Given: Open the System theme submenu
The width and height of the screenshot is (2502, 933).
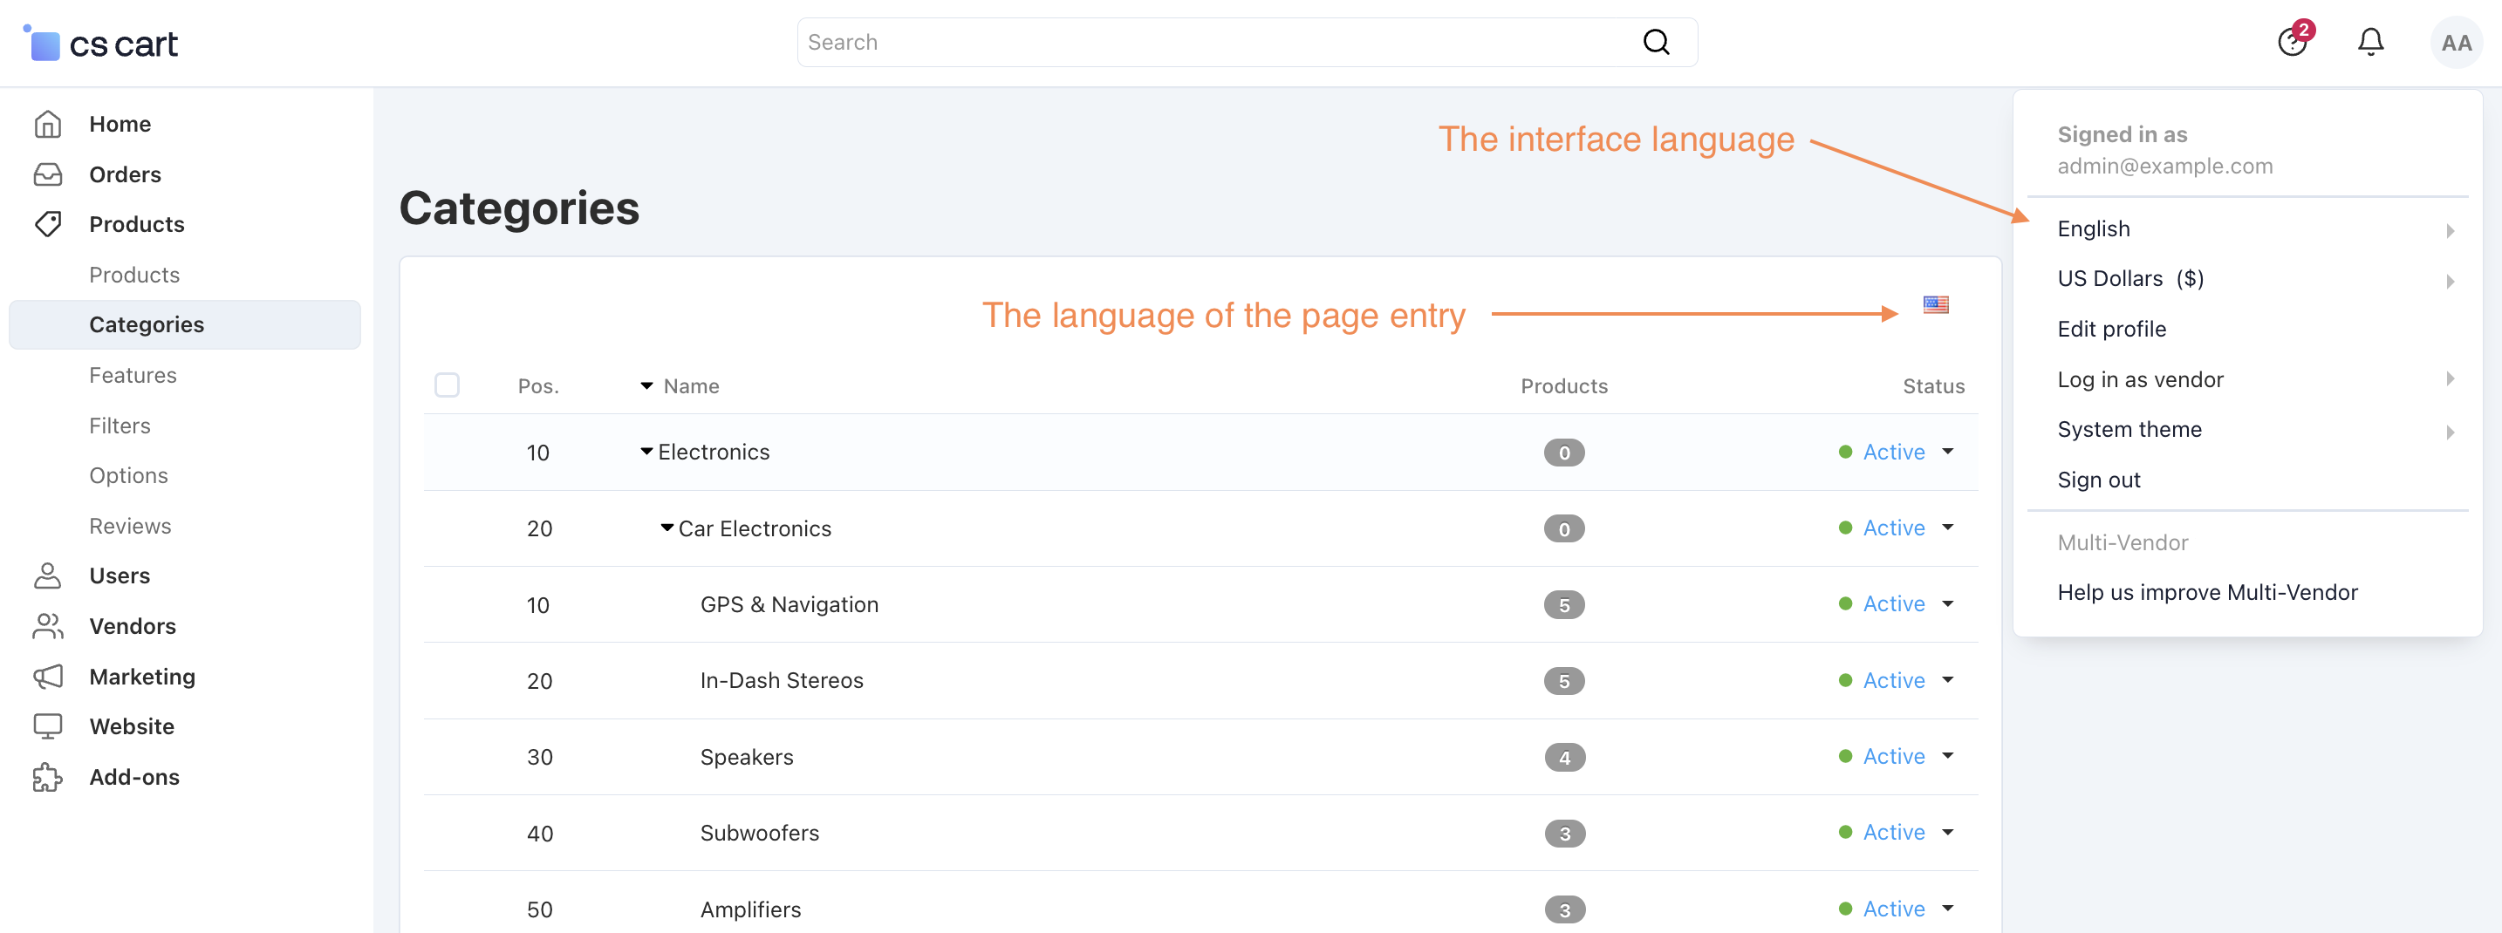Looking at the screenshot, I should click(2247, 429).
